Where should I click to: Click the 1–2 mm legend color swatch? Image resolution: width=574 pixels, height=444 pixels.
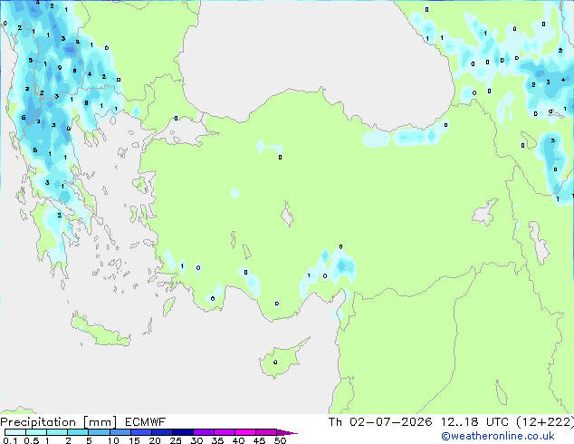(57, 432)
